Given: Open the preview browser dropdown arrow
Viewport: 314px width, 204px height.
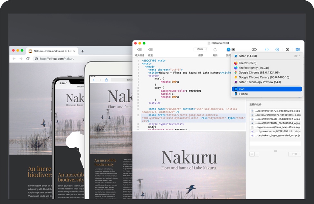Looking at the screenshot, I should click(x=233, y=50).
